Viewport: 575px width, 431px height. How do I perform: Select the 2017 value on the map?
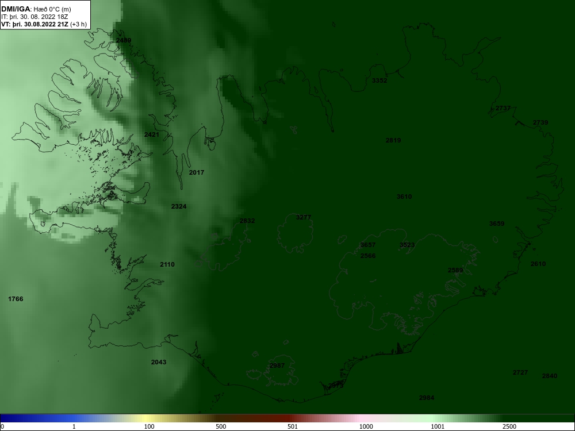coord(197,172)
